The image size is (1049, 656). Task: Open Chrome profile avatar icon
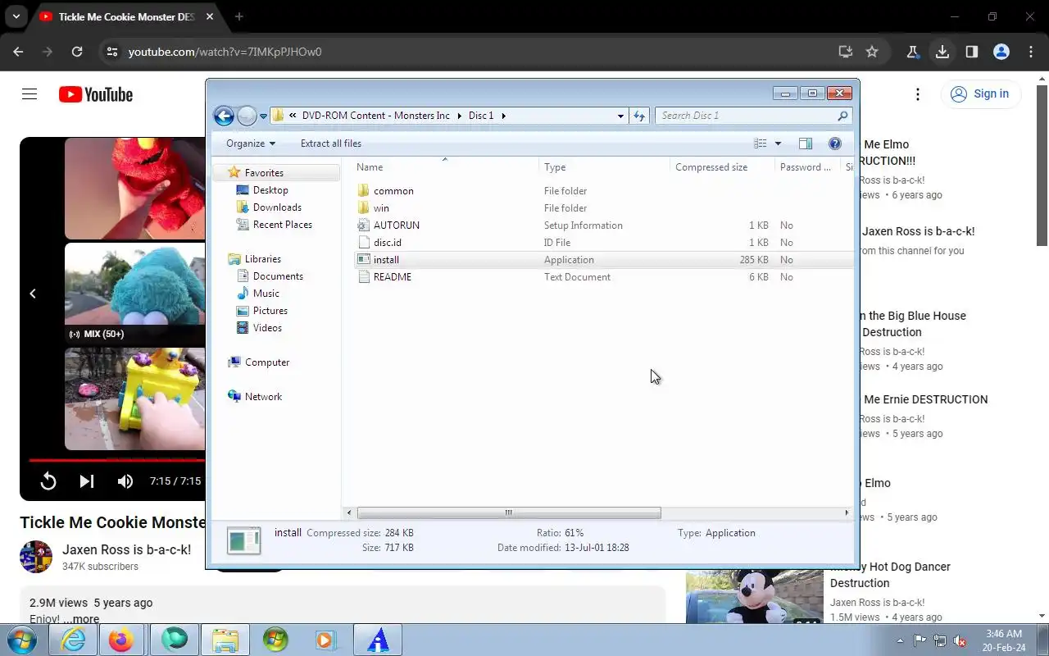(1001, 52)
